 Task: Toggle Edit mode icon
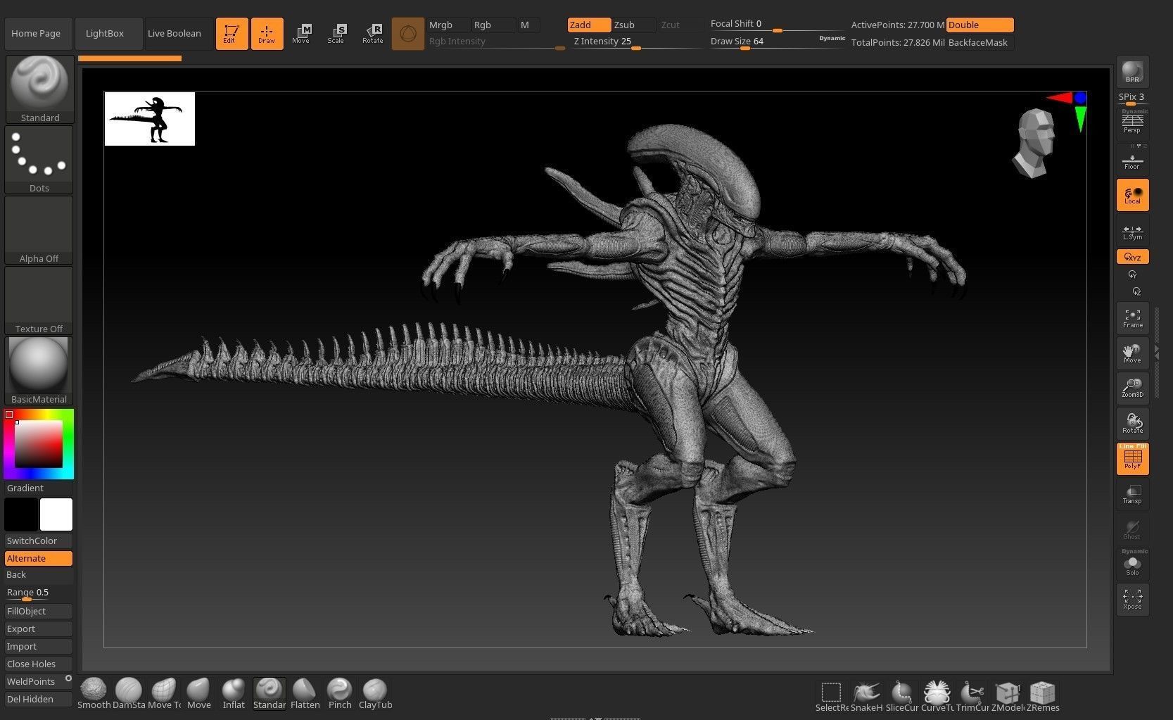click(x=232, y=33)
